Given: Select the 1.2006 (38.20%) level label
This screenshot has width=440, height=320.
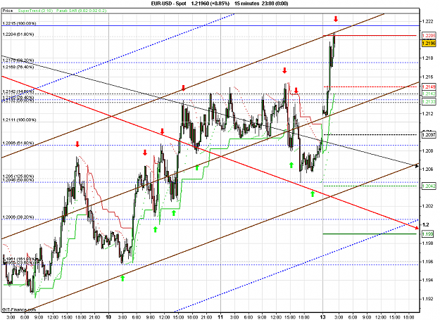Looking at the screenshot, I should (x=18, y=217).
